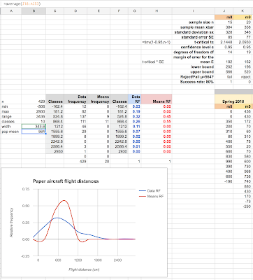
Task: Select column K header
Action: pos(243,11)
